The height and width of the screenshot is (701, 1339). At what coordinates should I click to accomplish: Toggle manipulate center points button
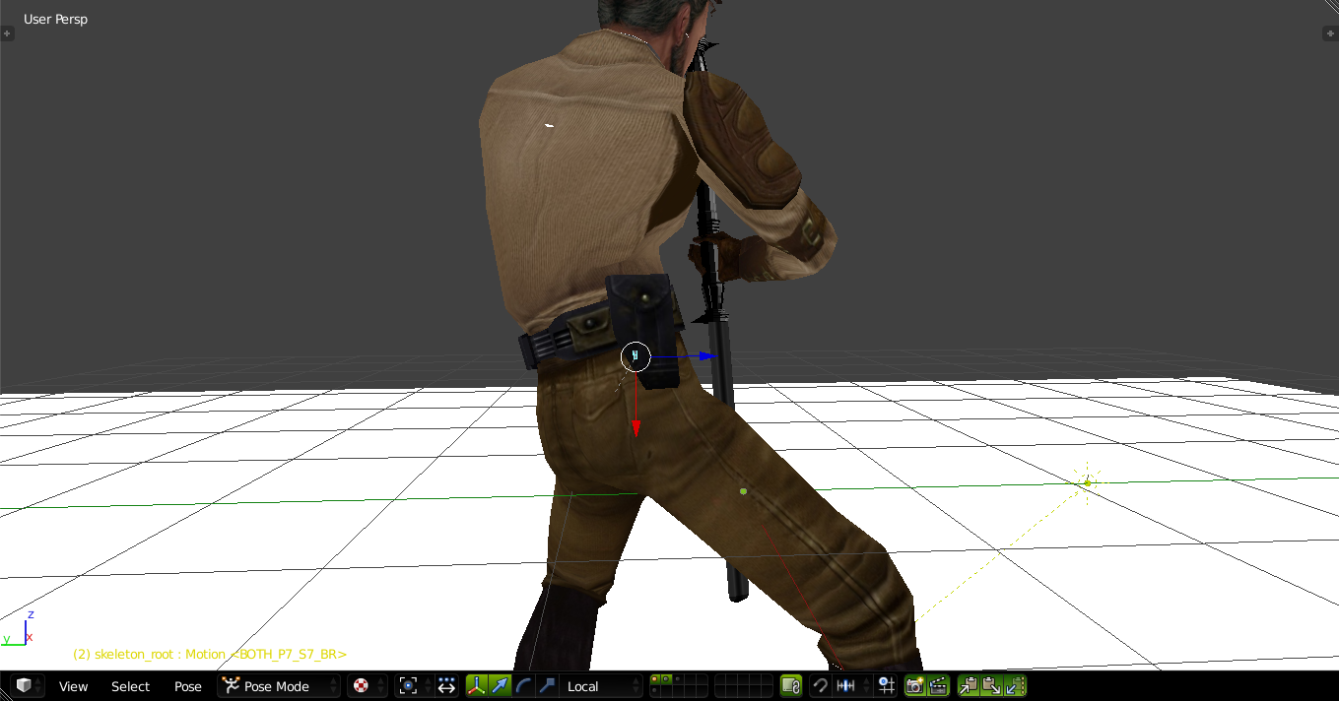(446, 686)
